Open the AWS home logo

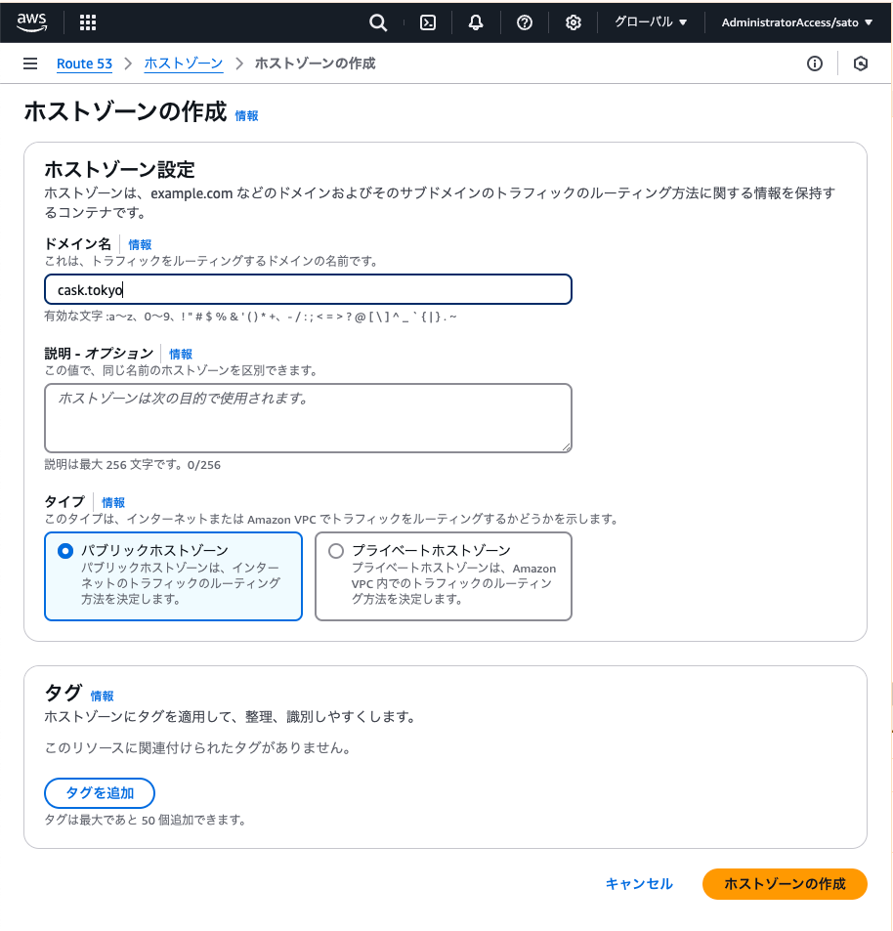(x=31, y=21)
